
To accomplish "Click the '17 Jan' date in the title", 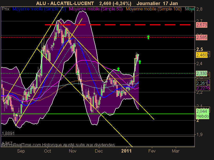I will (x=170, y=3).
